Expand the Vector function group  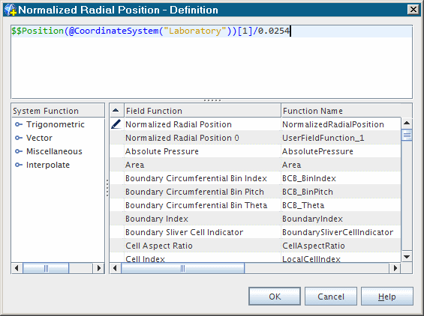19,138
